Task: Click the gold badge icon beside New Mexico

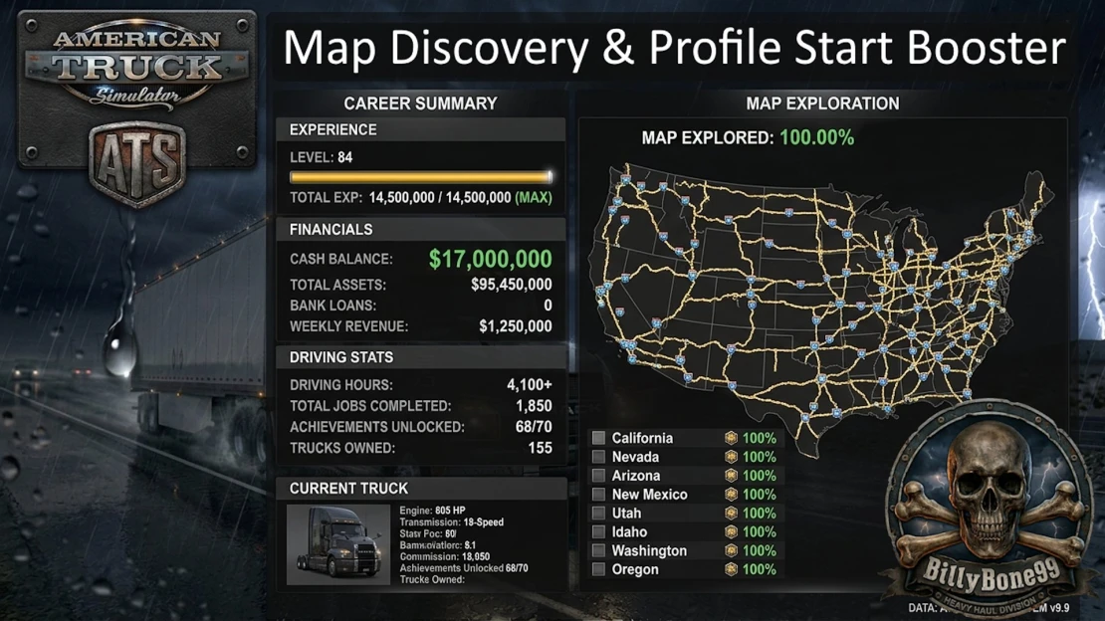Action: (x=731, y=495)
